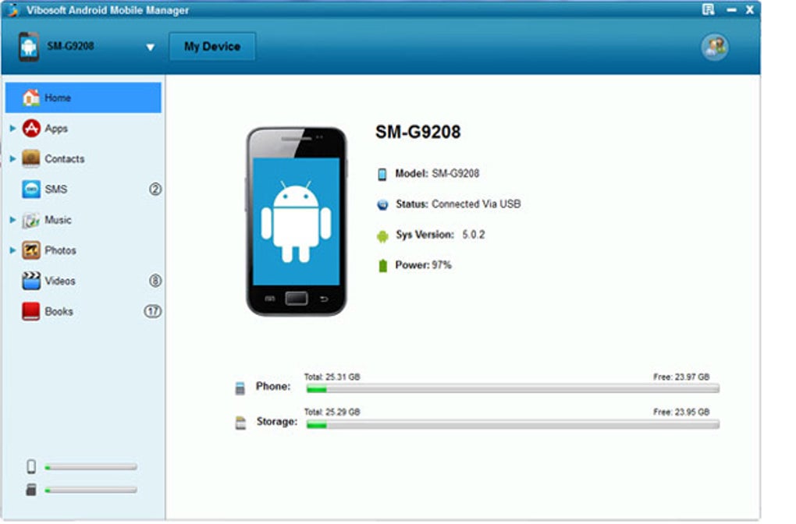
Task: Click the small SD card icon in sidebar bottom
Action: coord(31,490)
